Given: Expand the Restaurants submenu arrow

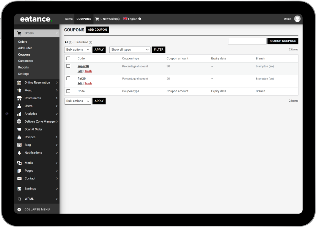Looking at the screenshot, I should click(x=57, y=98).
